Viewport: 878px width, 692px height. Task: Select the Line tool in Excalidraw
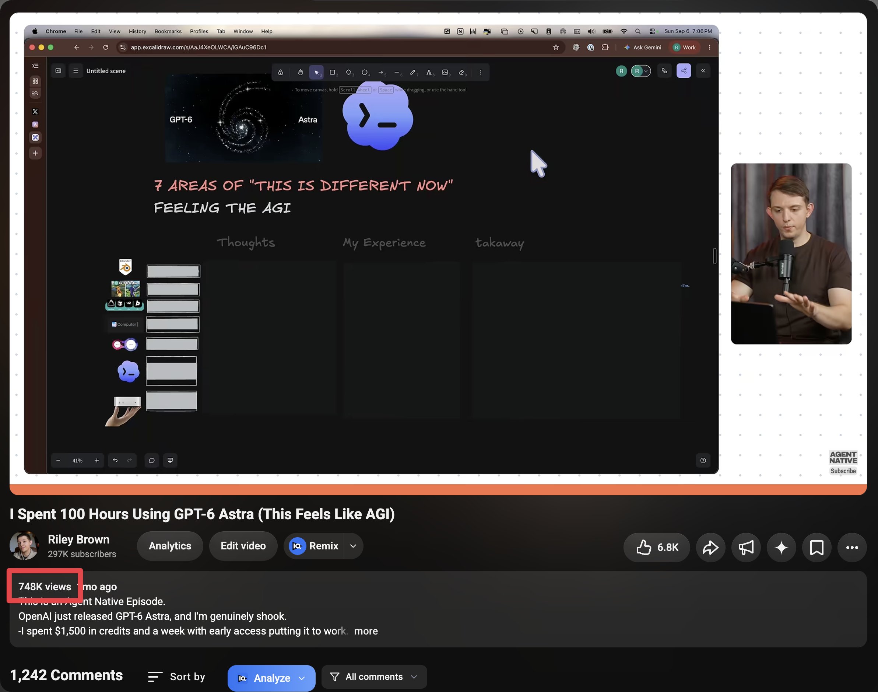pyautogui.click(x=397, y=72)
